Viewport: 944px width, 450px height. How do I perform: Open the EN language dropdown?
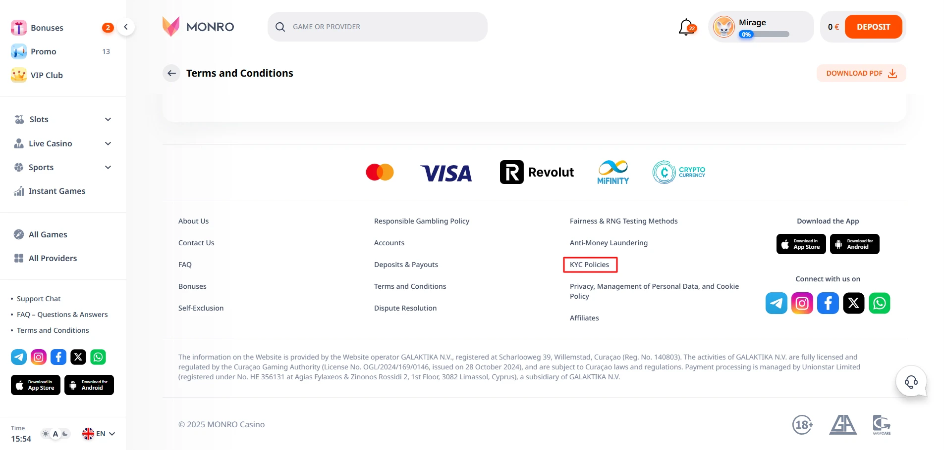98,433
